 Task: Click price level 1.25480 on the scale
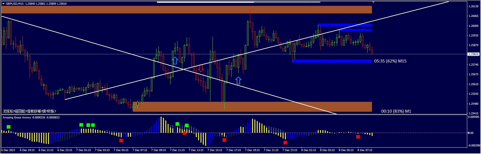pos(474,104)
